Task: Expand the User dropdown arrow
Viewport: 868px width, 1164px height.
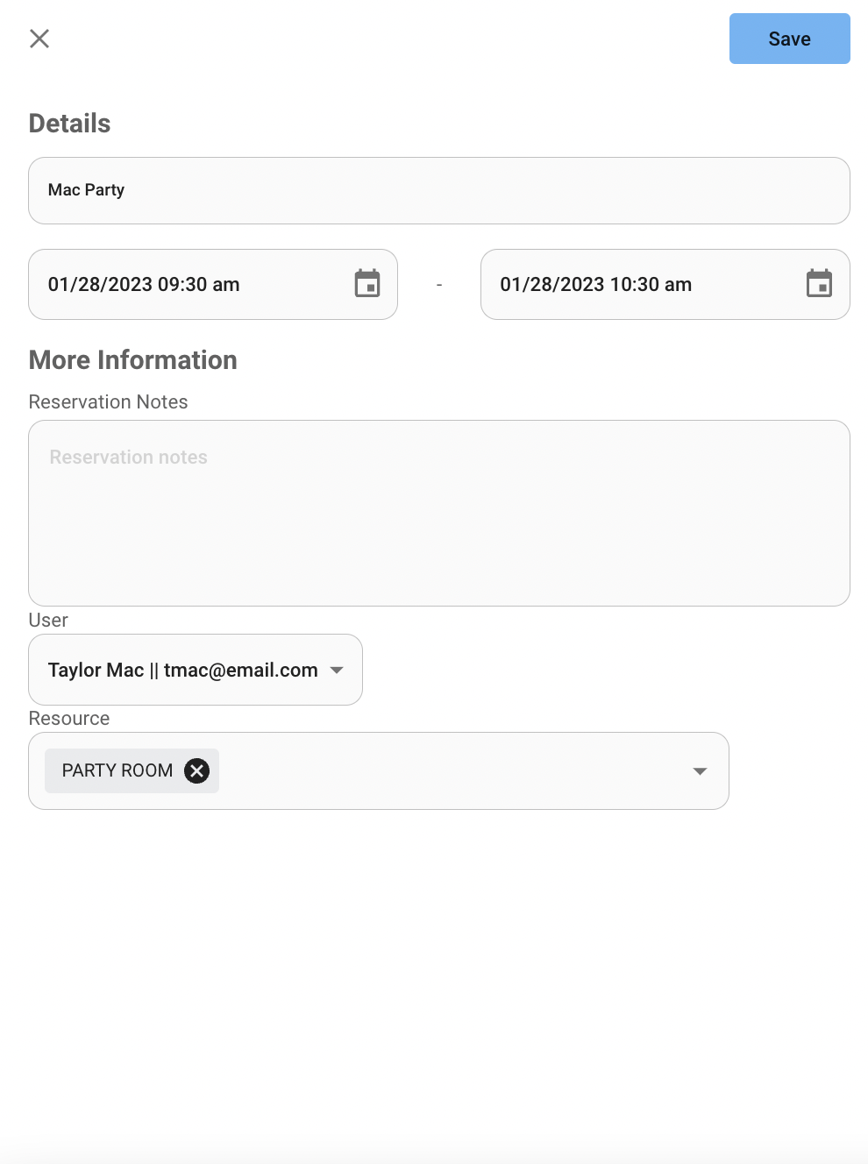Action: [x=337, y=670]
